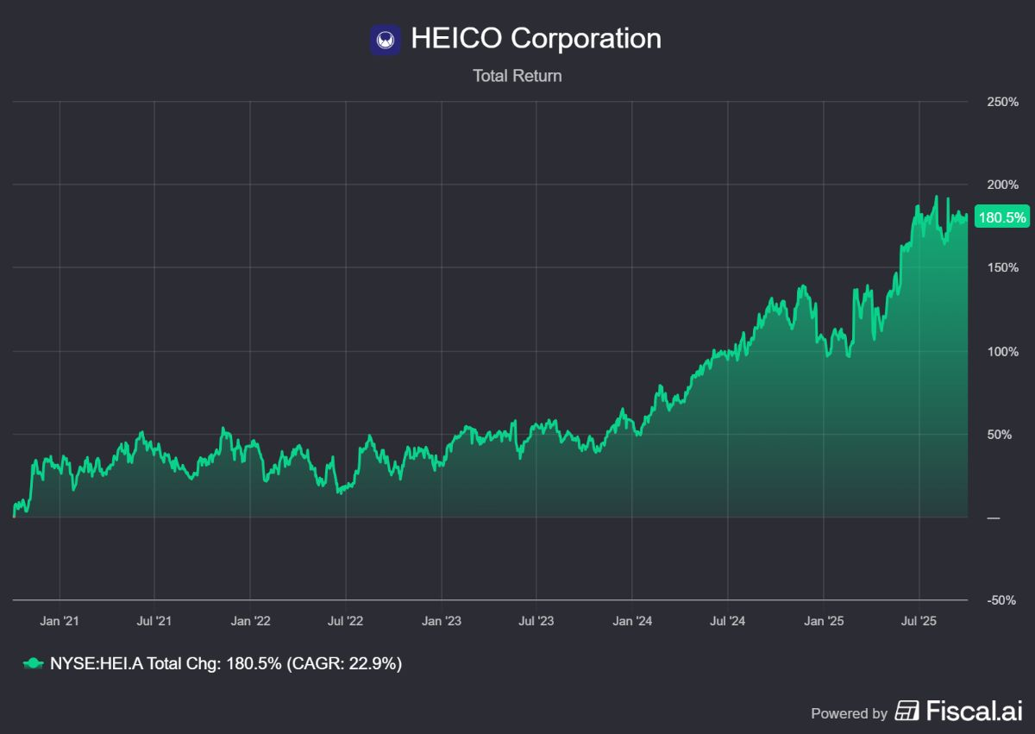Click the Total Return subtitle

tap(517, 76)
